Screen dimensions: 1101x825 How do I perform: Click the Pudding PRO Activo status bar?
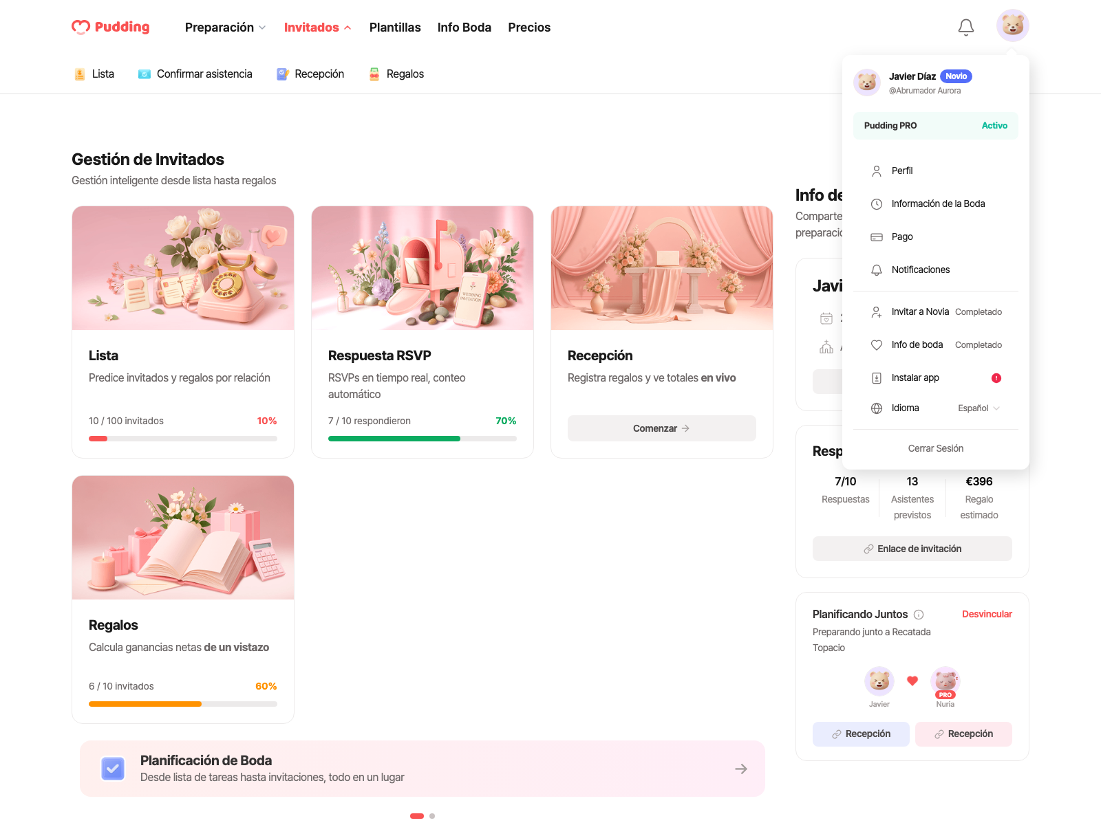936,126
